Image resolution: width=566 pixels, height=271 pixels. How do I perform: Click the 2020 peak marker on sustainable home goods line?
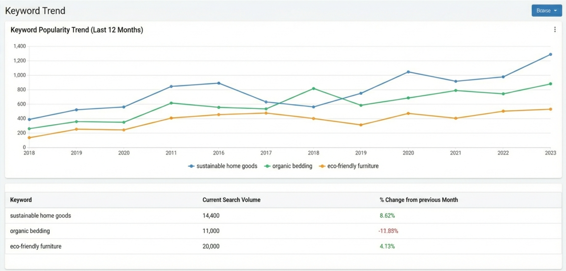(x=408, y=72)
